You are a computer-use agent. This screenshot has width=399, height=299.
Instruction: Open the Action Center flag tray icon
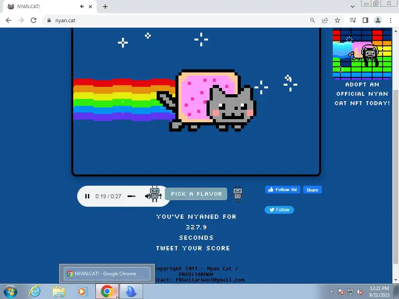(341, 292)
